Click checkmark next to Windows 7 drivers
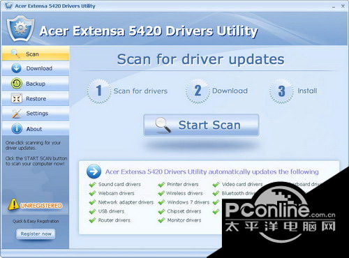The width and height of the screenshot is (349, 258). coord(161,202)
